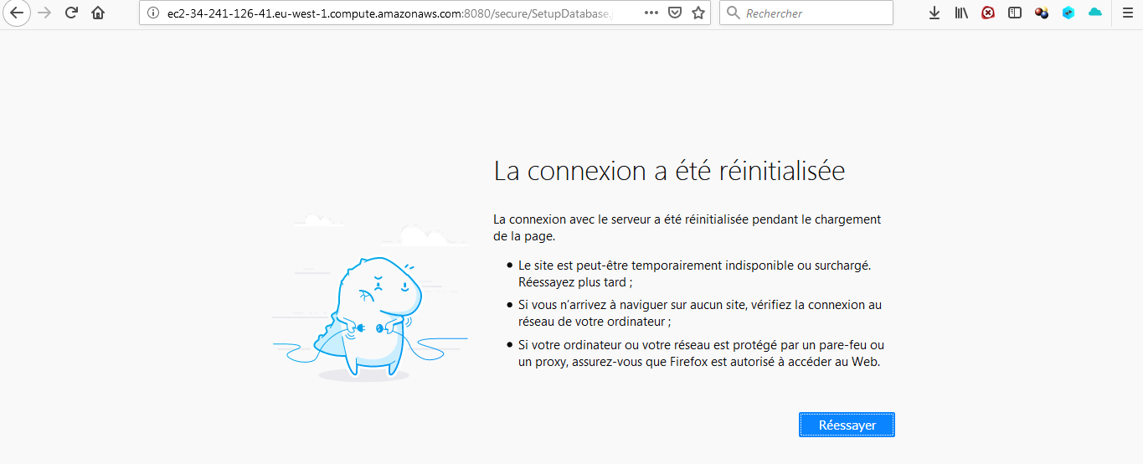The image size is (1143, 464).
Task: Show site information for this connection
Action: pos(152,13)
